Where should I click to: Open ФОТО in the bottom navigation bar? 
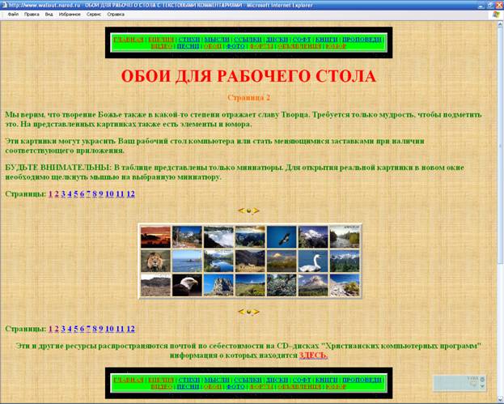click(235, 387)
